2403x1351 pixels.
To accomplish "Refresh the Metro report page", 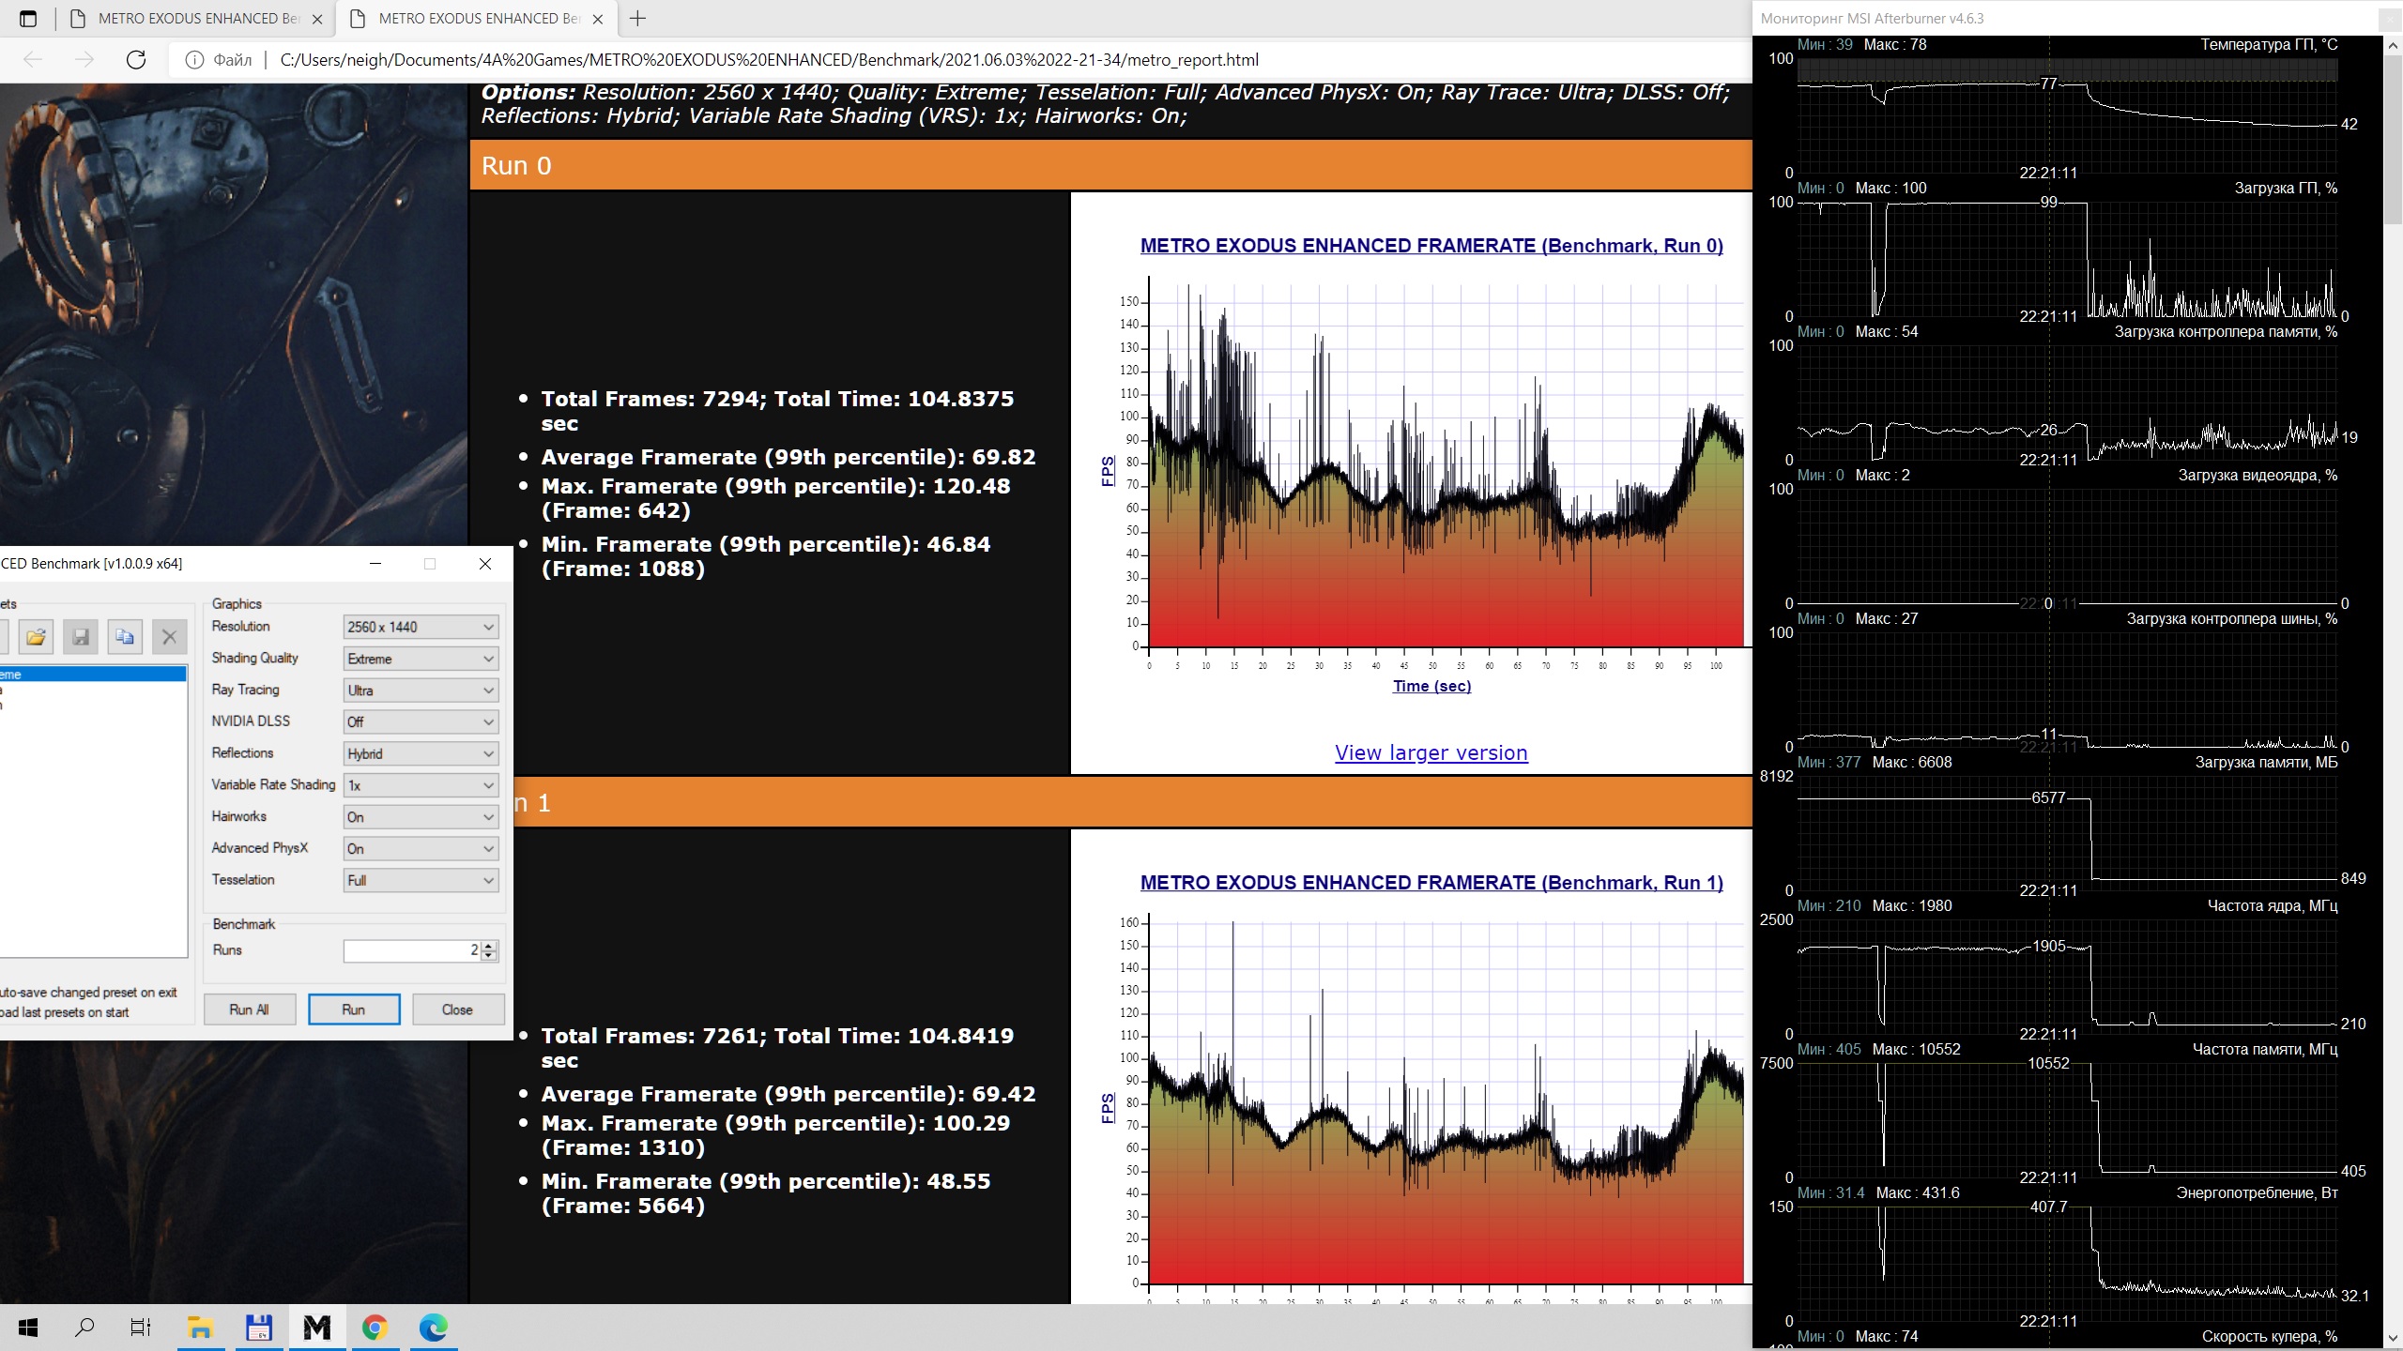I will tap(136, 60).
